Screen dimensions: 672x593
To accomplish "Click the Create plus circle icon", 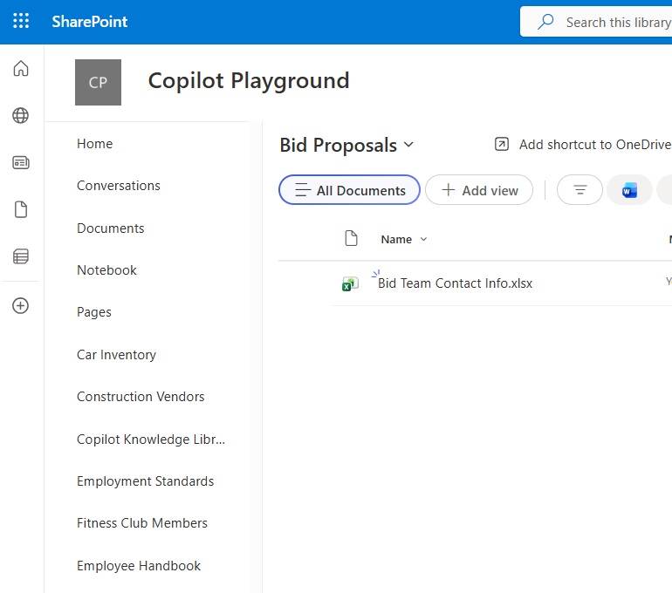I will 21,306.
